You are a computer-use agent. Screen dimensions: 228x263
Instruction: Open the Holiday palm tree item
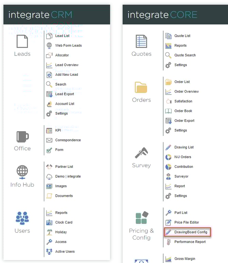tap(61, 232)
